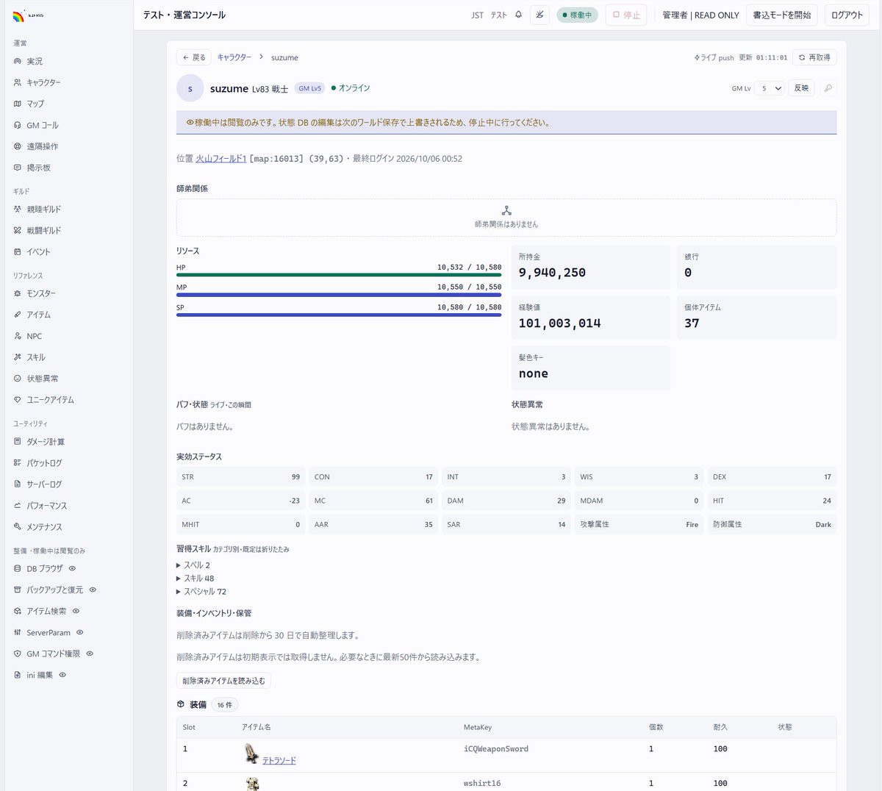
Task: Click the 親睦ギルド sidebar icon
Action: pos(18,209)
